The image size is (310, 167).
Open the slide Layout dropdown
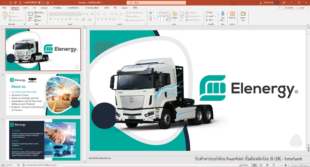[x=40, y=13]
